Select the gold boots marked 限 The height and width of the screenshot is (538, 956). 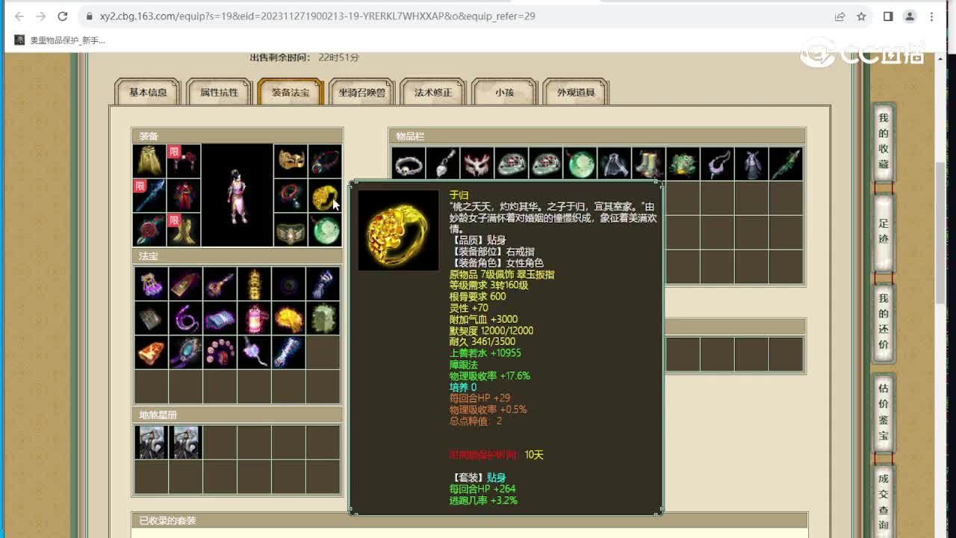(x=184, y=230)
